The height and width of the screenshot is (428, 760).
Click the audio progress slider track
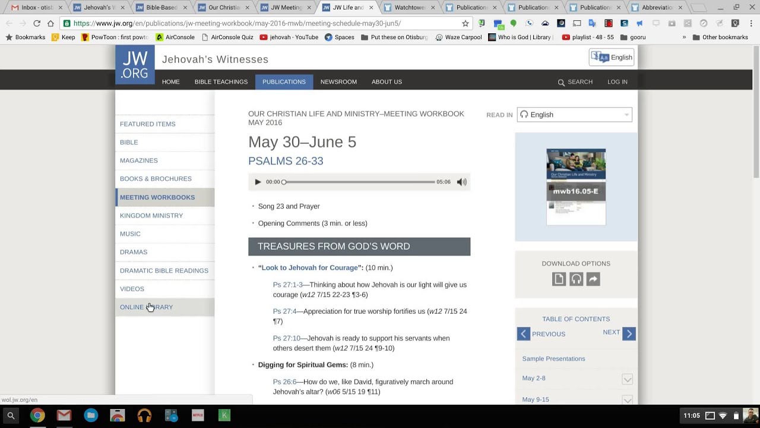(359, 182)
